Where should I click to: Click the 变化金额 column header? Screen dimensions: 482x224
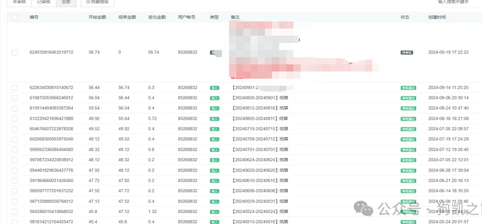(157, 17)
